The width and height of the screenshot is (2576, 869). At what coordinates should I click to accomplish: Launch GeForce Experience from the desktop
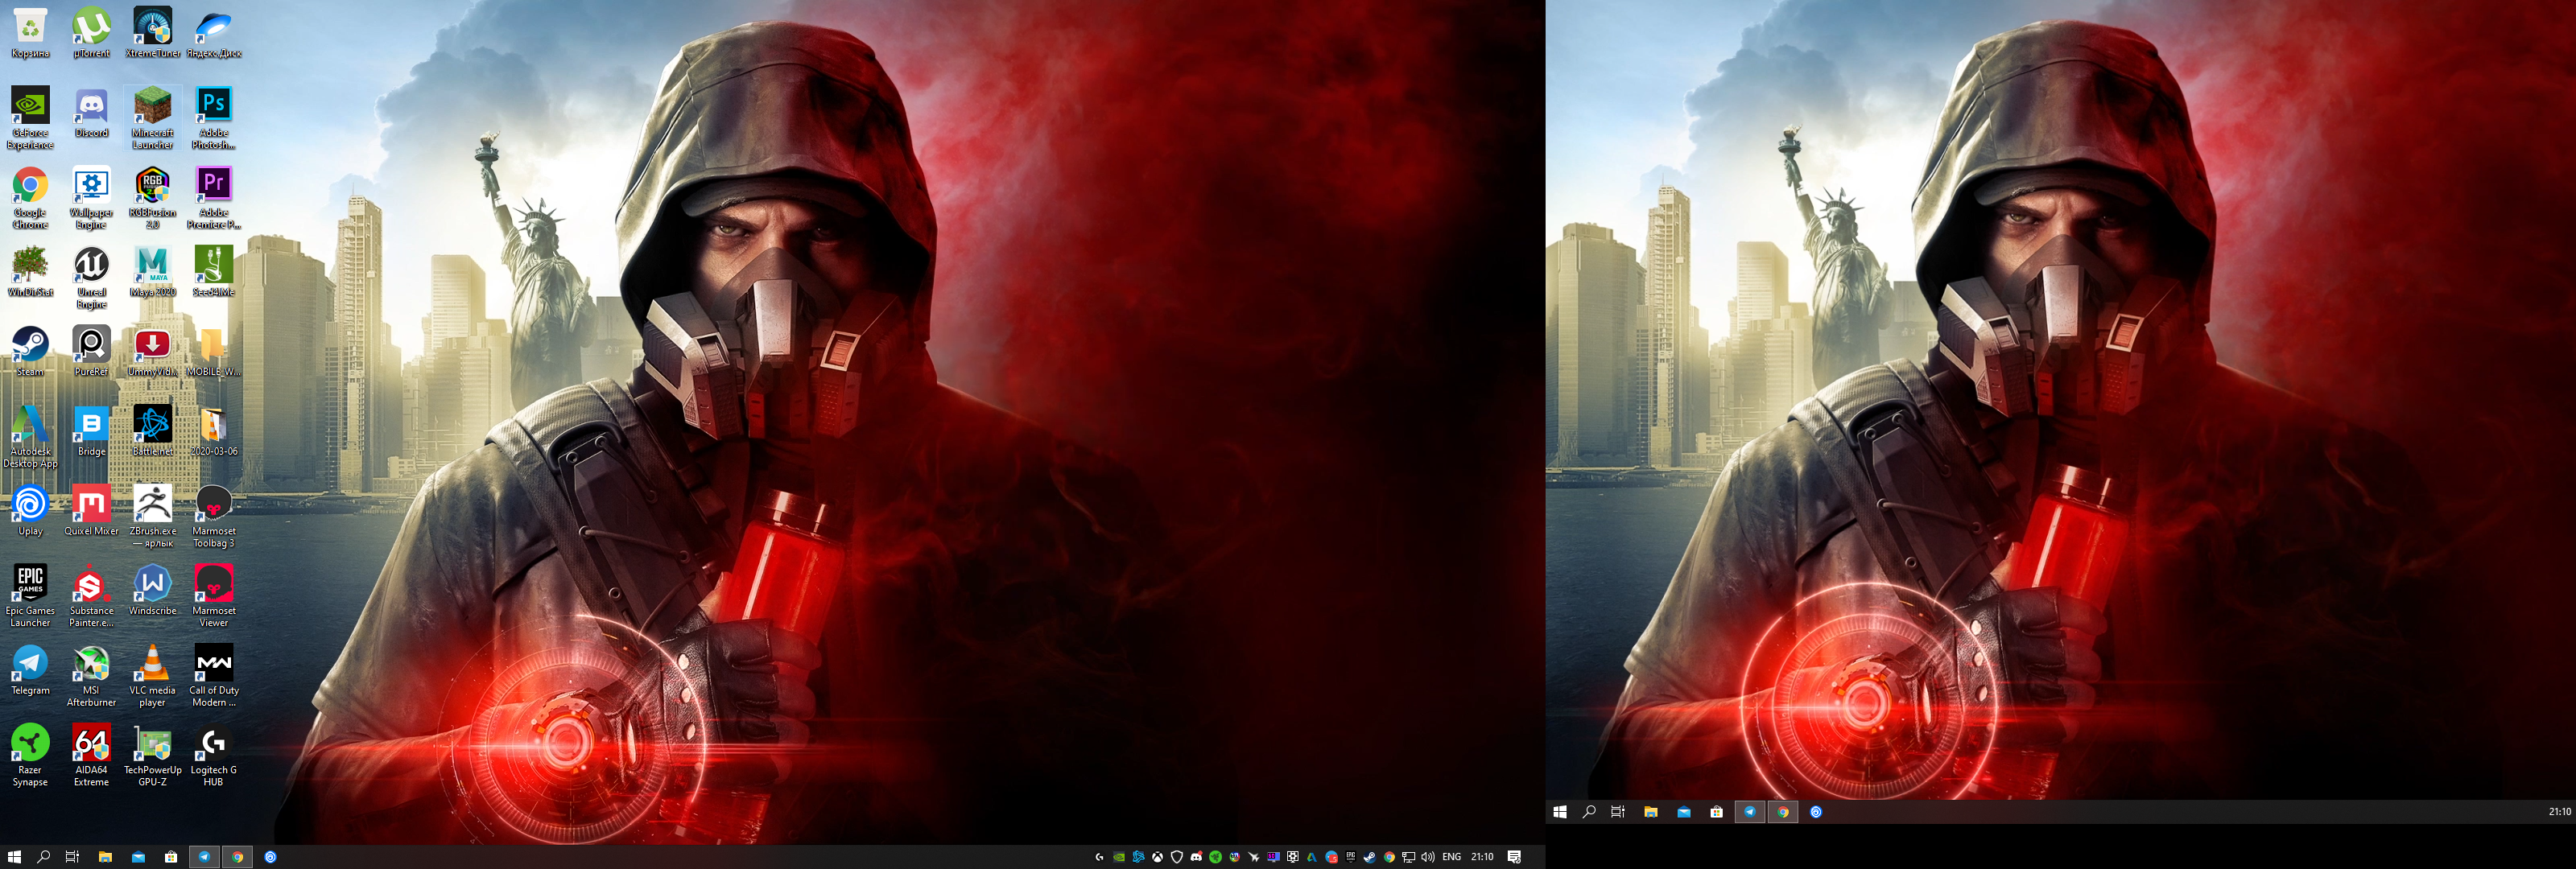click(x=30, y=118)
